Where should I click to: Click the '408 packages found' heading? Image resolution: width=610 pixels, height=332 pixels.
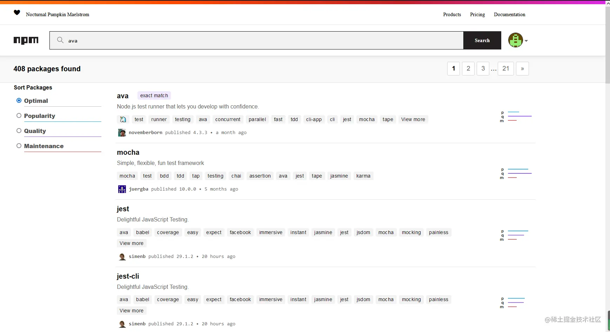pos(47,69)
